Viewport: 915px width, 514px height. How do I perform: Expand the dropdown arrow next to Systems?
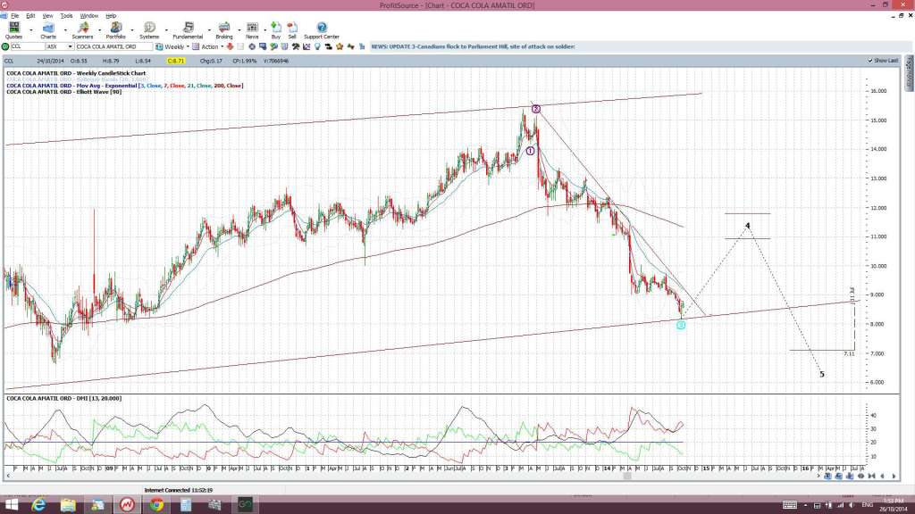[166, 29]
